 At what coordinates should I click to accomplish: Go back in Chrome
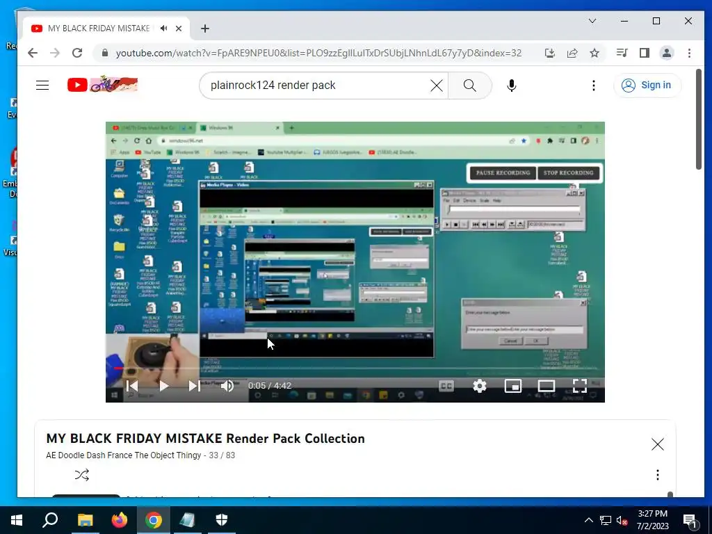[x=32, y=53]
